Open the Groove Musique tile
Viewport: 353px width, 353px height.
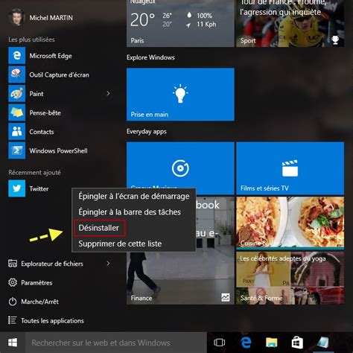[x=180, y=165]
